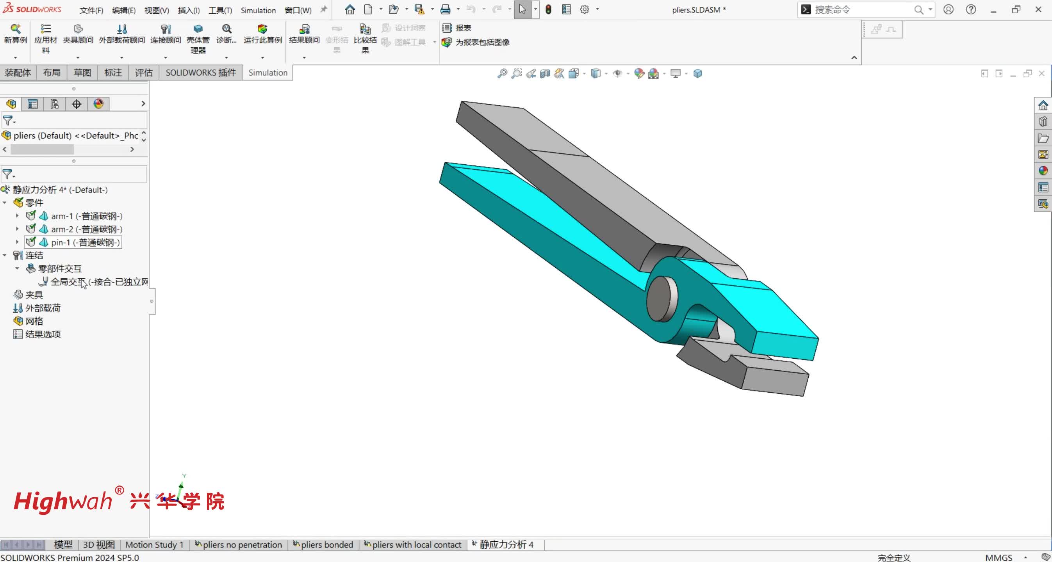The width and height of the screenshot is (1052, 562).
Task: Toggle pin for the menu bar
Action: tap(323, 9)
